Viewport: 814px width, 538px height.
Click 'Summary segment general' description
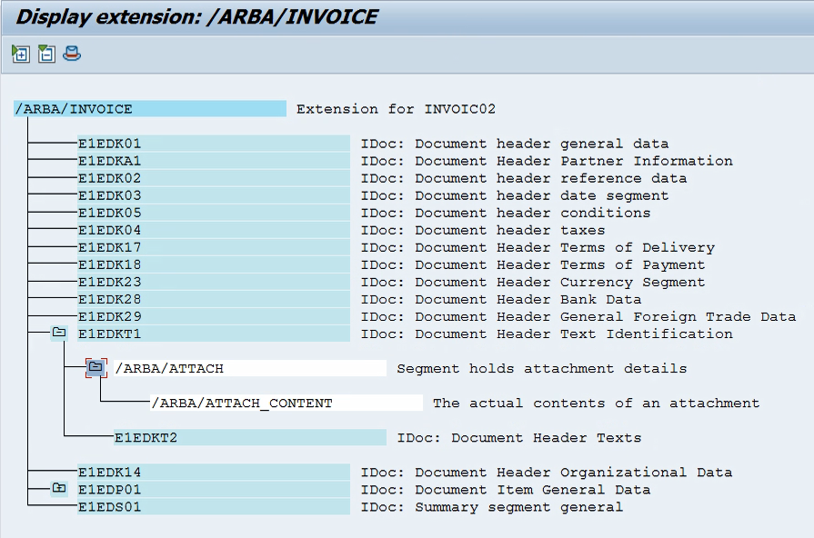pyautogui.click(x=519, y=507)
